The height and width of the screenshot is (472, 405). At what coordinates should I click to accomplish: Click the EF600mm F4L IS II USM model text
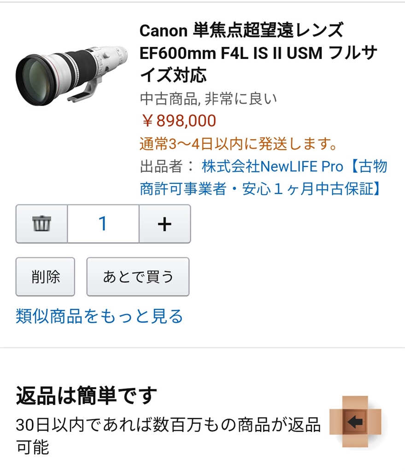point(231,53)
